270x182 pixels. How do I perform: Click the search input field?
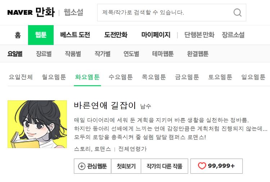coord(165,13)
